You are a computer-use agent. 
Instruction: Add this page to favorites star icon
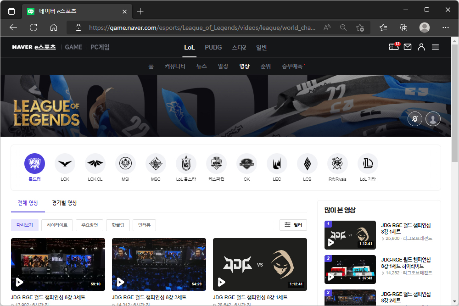(x=360, y=28)
